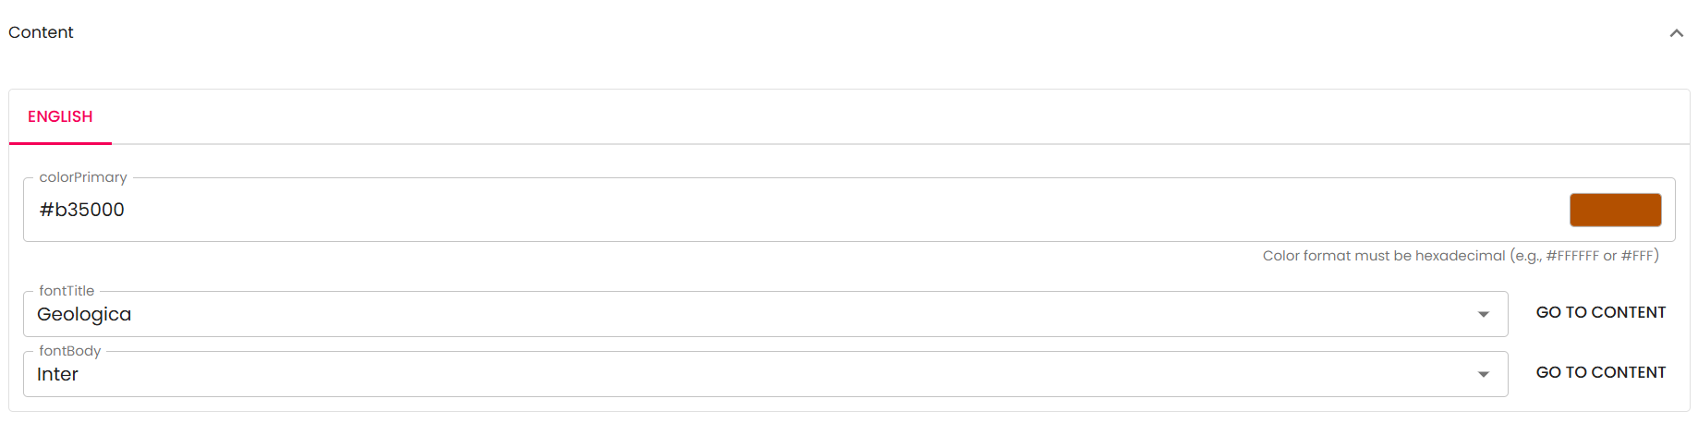Click the #FFF example in the hint
The image size is (1698, 423).
pos(1637,256)
